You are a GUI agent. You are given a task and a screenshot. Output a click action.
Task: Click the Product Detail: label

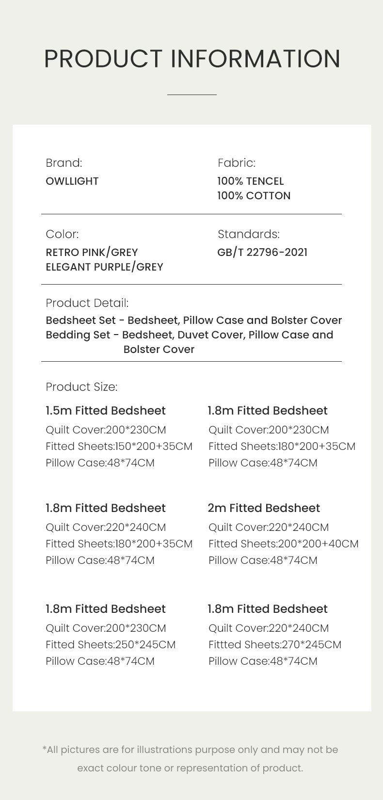[87, 303]
